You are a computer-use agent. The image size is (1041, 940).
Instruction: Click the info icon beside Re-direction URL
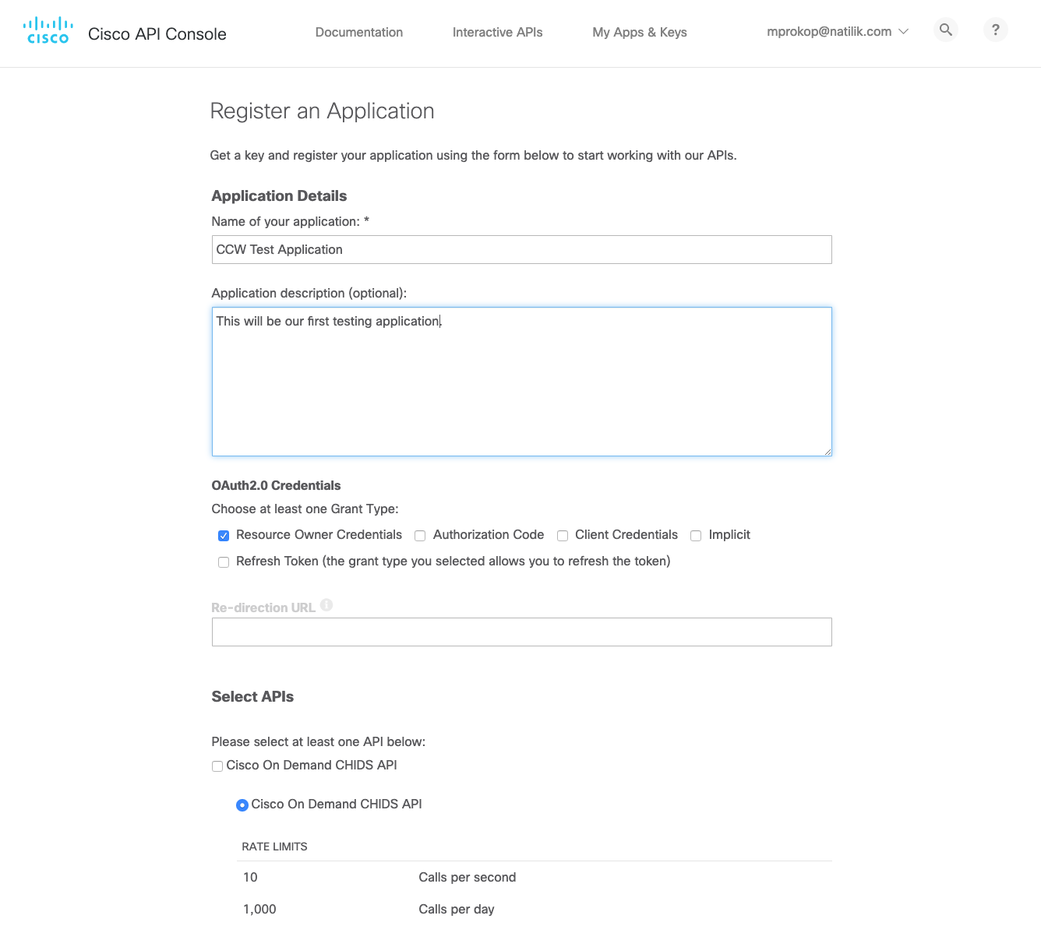(326, 604)
